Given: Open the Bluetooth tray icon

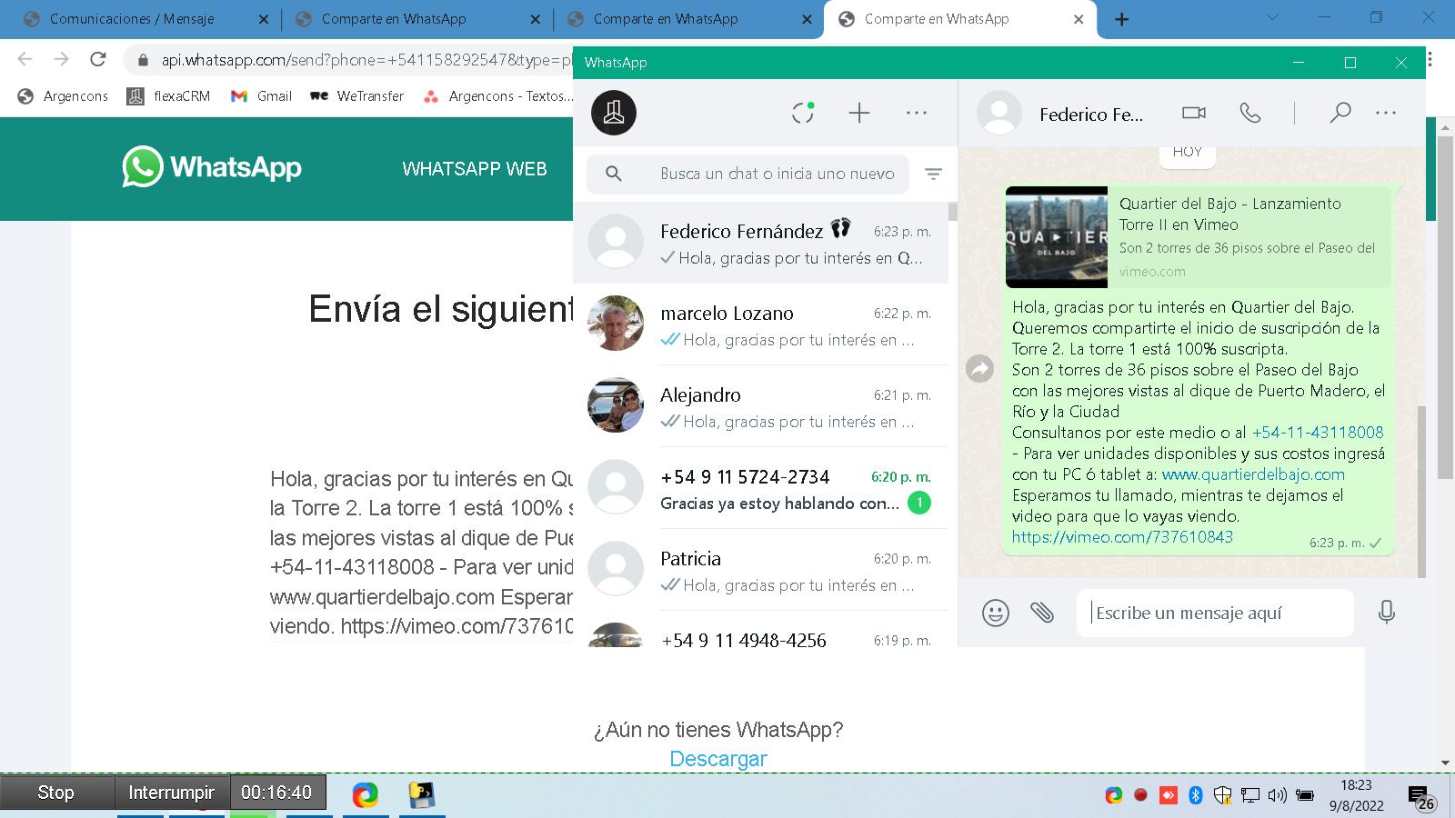Looking at the screenshot, I should click(x=1196, y=795).
